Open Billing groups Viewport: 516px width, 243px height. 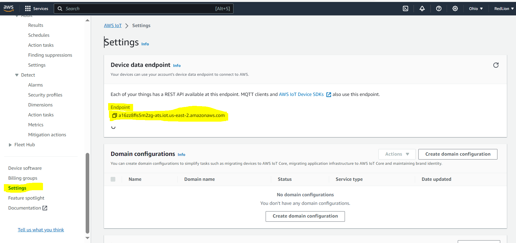click(x=23, y=178)
